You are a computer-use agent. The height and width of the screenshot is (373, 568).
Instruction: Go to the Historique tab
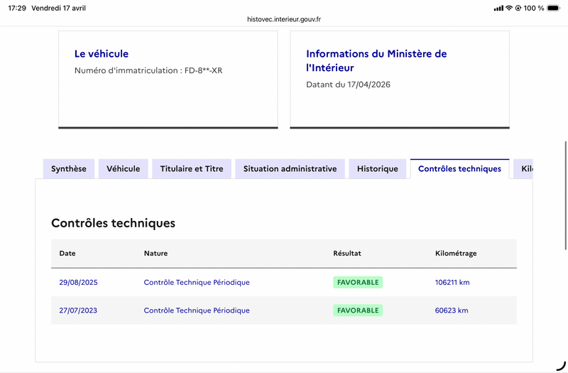coord(377,168)
